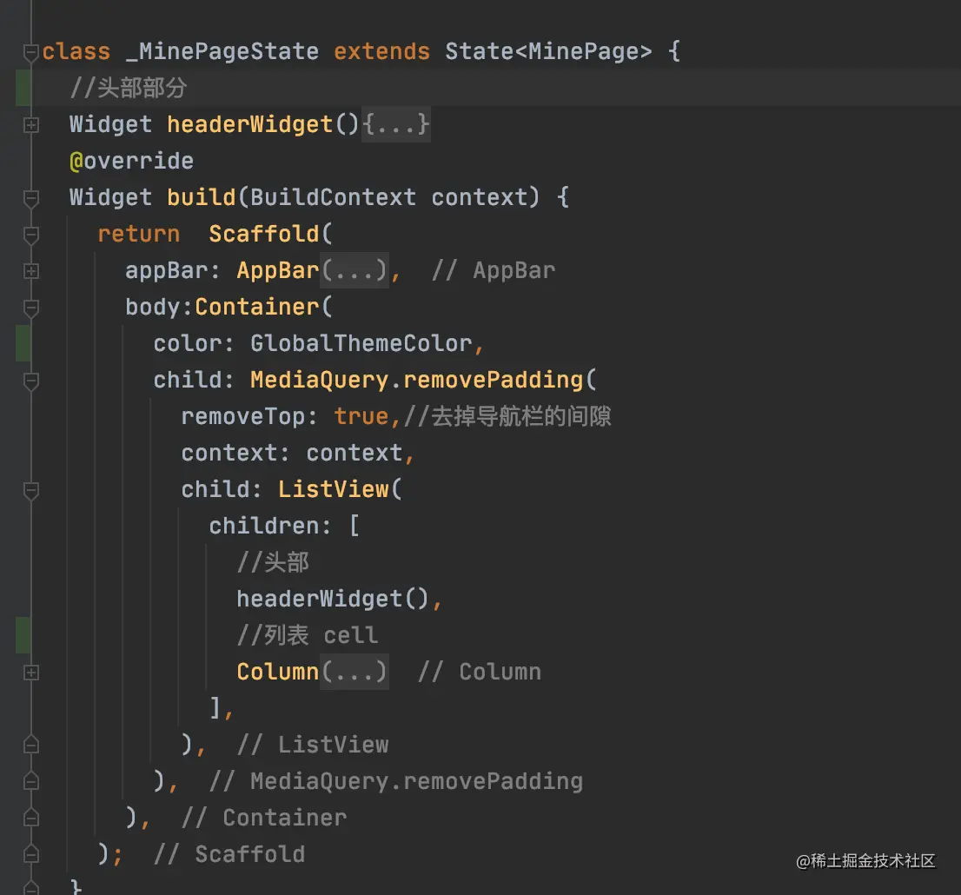The height and width of the screenshot is (895, 961).
Task: Click the // ListView closing label hint
Action: [x=313, y=745]
